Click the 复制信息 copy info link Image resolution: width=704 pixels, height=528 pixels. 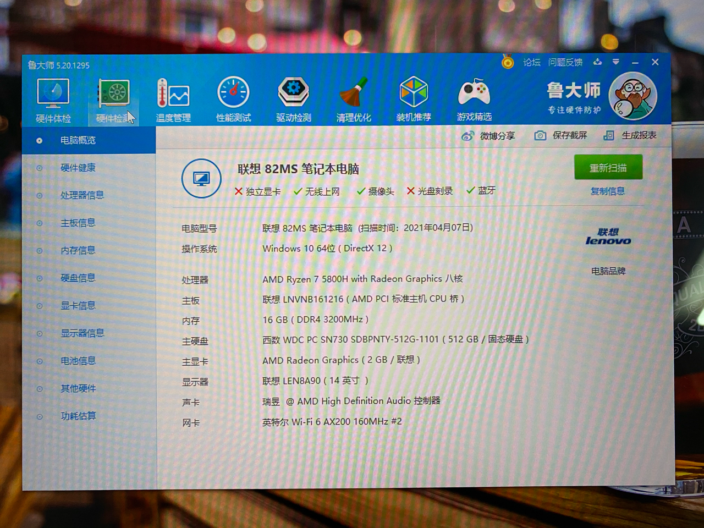point(608,191)
